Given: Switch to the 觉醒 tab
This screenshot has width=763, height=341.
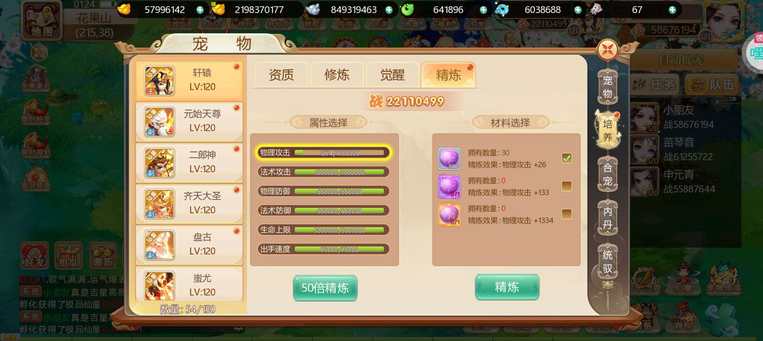Looking at the screenshot, I should click(393, 75).
